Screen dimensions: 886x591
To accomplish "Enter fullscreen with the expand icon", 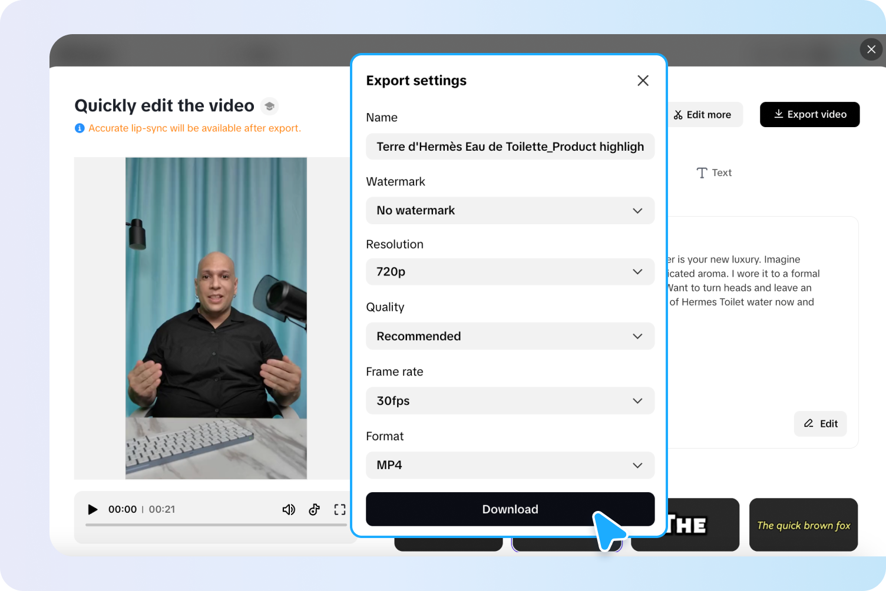I will [340, 509].
